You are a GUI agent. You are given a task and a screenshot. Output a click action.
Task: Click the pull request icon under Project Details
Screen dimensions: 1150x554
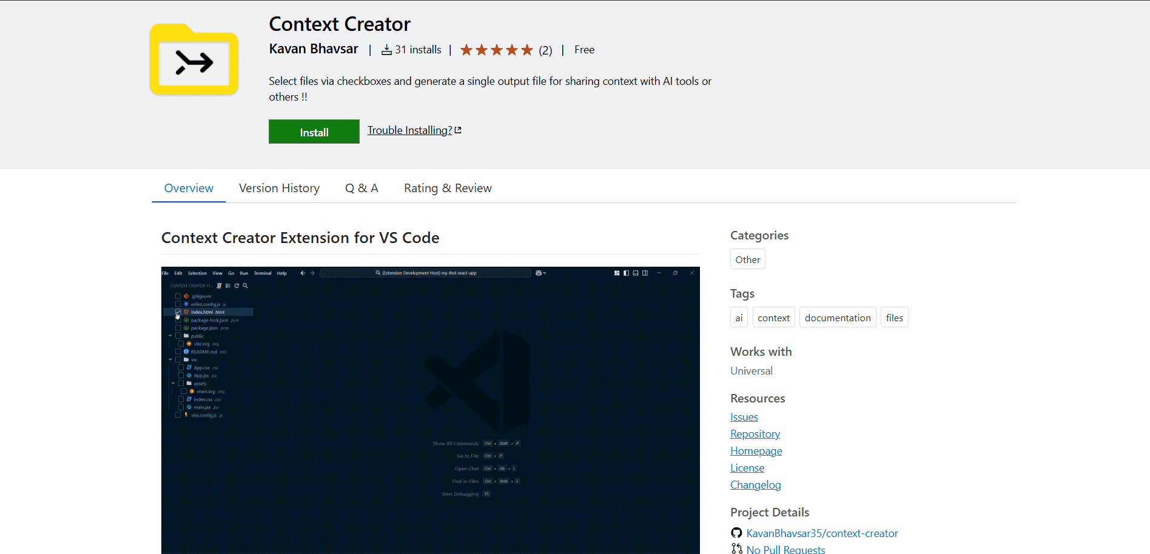(x=736, y=549)
